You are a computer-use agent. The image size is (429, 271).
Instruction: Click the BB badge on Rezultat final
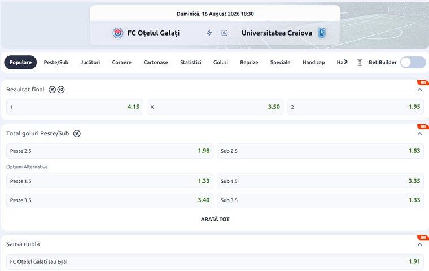point(423,82)
